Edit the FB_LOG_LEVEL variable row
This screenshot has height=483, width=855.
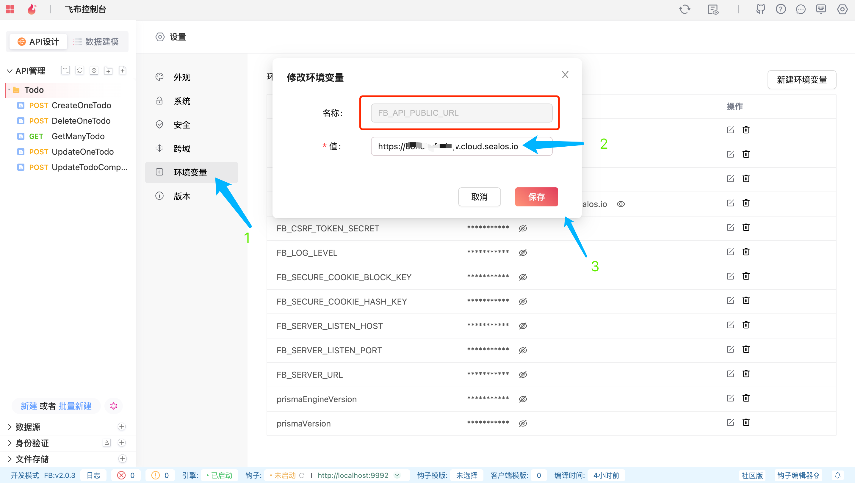(x=730, y=252)
